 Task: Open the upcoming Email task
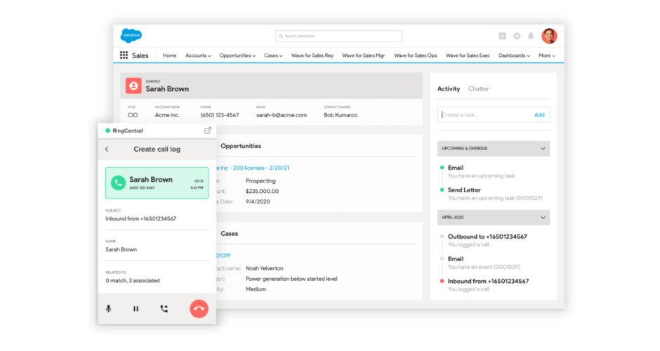tap(456, 168)
